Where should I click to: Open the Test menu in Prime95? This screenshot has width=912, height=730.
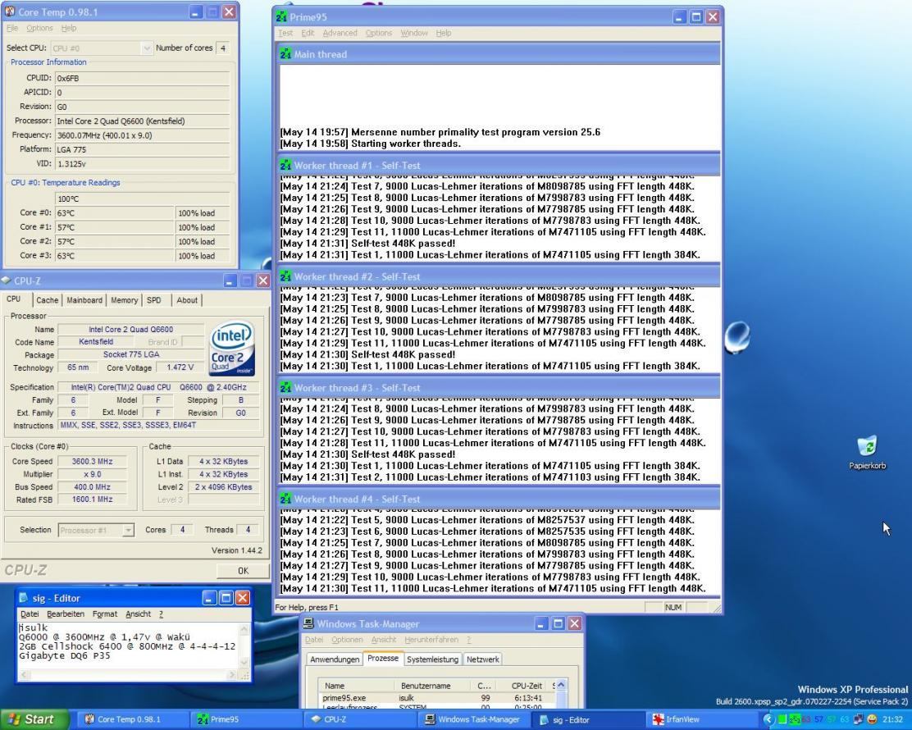285,33
